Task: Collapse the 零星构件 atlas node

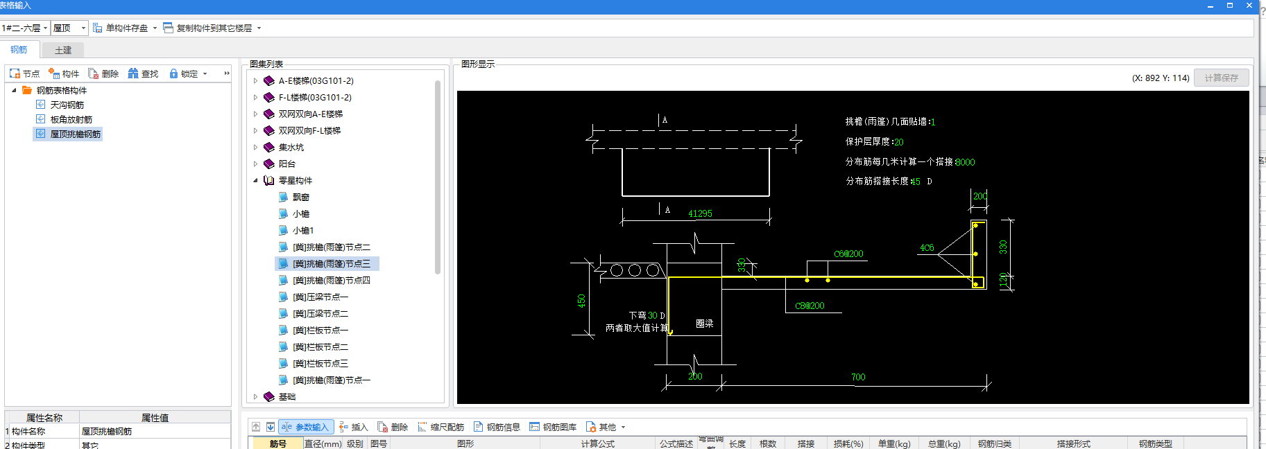Action: [255, 181]
